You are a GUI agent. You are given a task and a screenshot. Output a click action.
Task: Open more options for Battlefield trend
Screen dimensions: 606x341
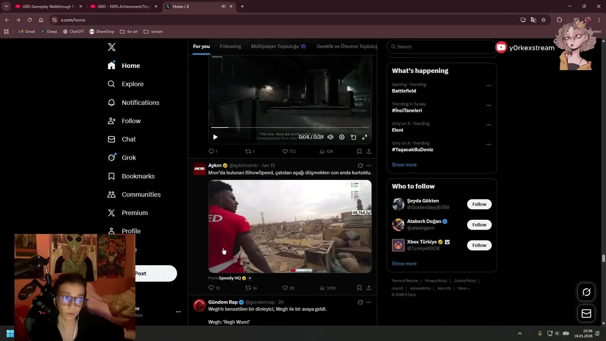pos(489,86)
